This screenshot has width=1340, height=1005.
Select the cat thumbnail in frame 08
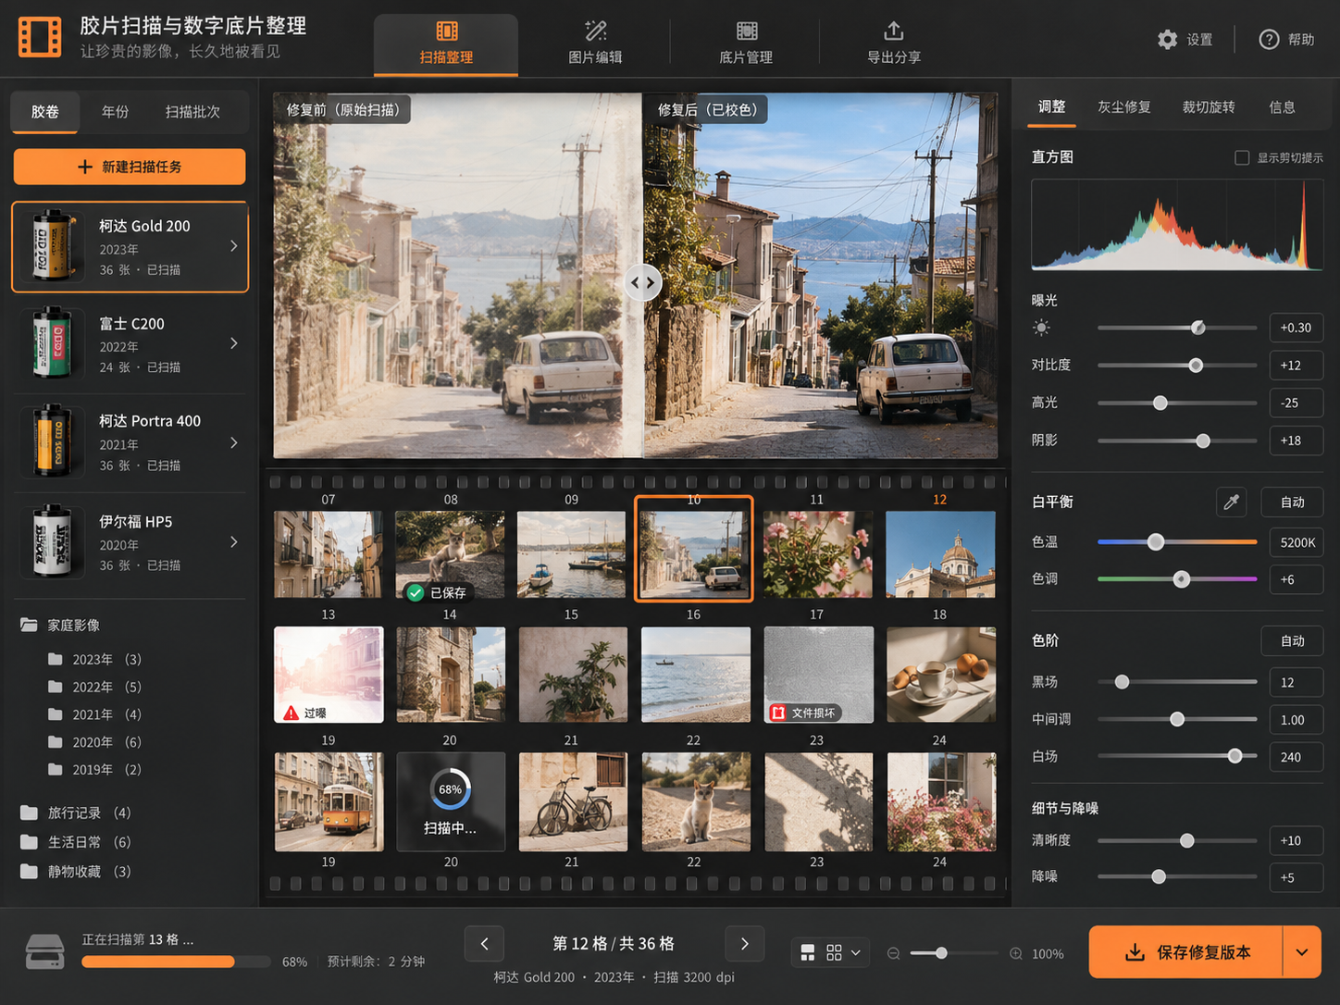click(x=451, y=554)
